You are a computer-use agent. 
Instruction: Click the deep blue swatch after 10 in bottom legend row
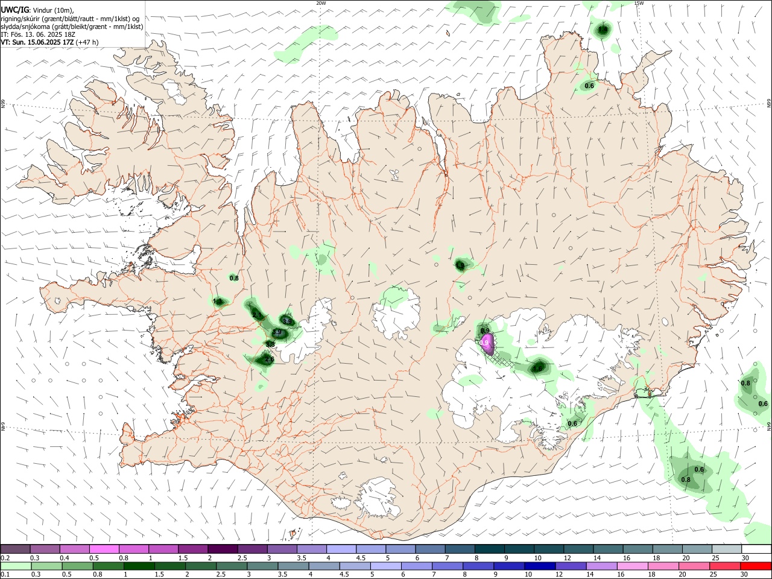(x=539, y=566)
